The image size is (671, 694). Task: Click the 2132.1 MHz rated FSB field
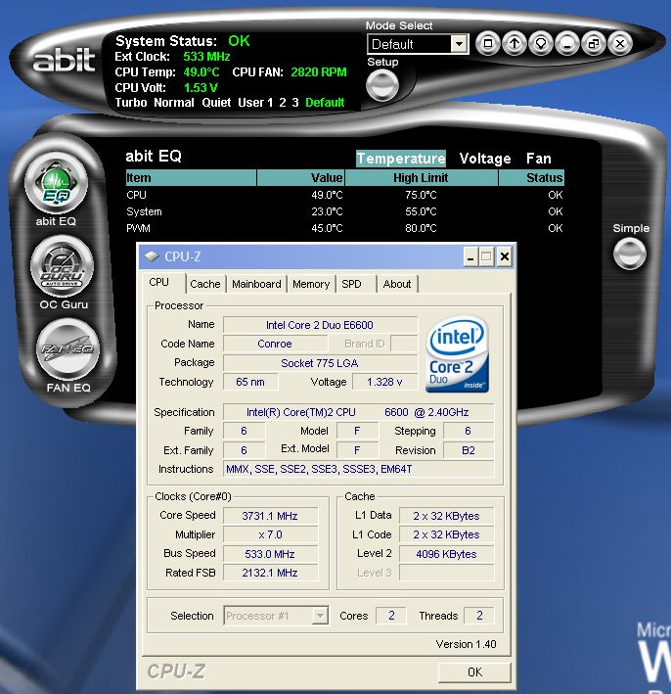(x=270, y=573)
